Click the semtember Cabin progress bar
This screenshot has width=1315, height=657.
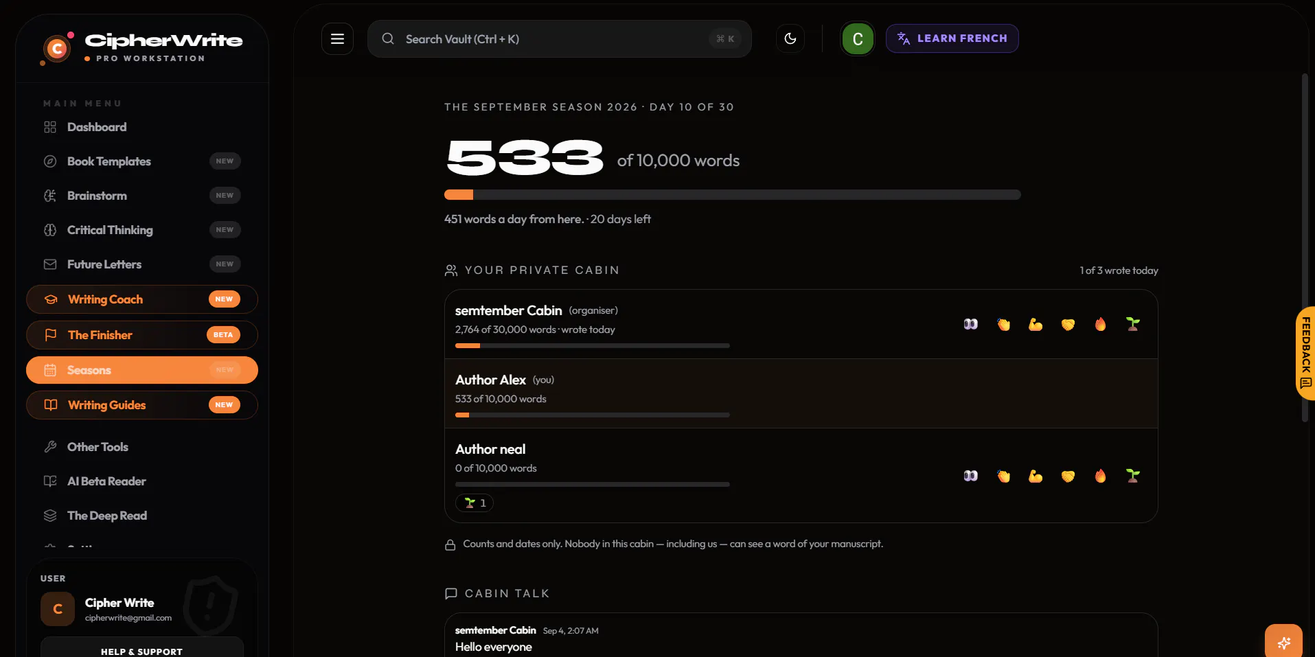(592, 346)
